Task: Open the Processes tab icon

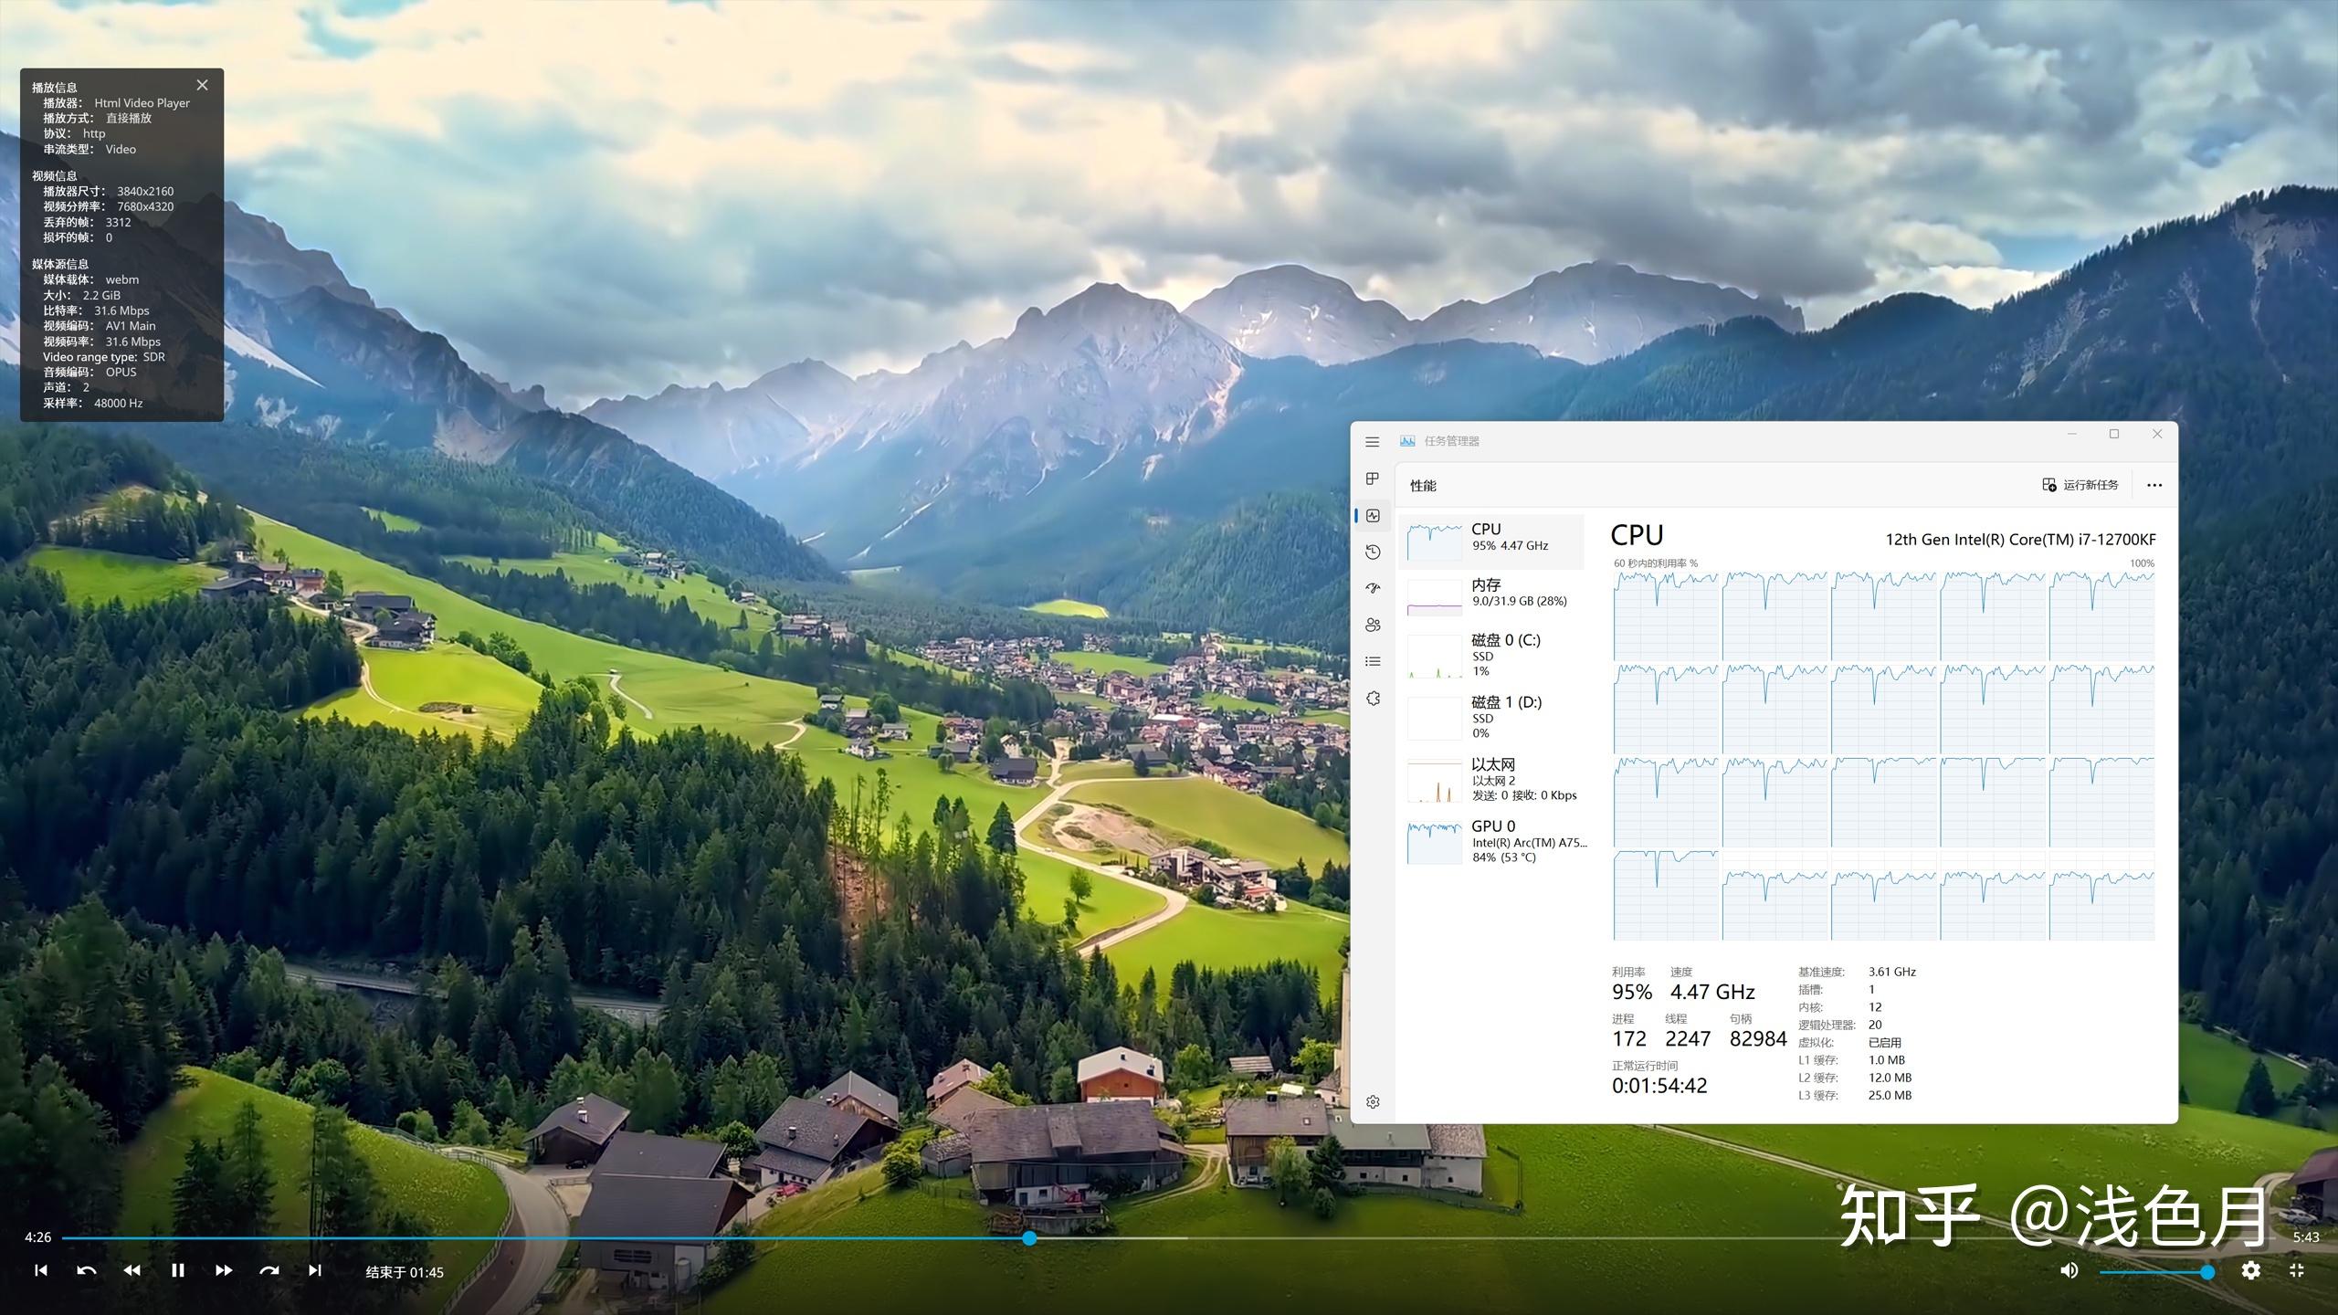Action: coord(1372,479)
